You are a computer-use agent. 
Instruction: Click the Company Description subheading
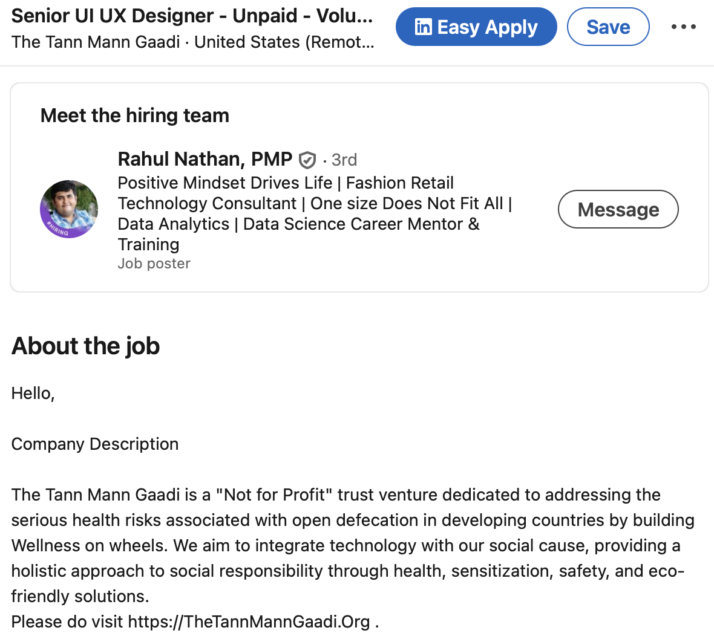(x=94, y=444)
